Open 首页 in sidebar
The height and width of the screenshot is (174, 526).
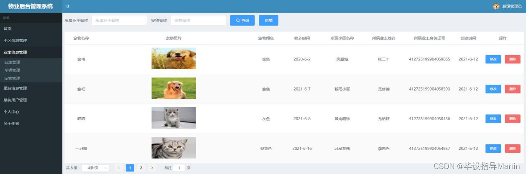click(x=31, y=28)
